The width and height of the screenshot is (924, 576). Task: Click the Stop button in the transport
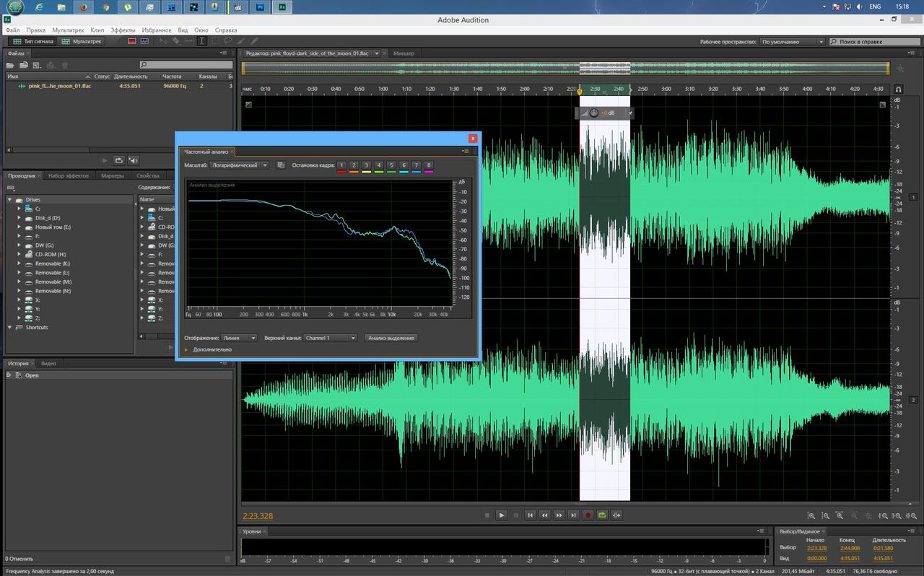click(487, 515)
